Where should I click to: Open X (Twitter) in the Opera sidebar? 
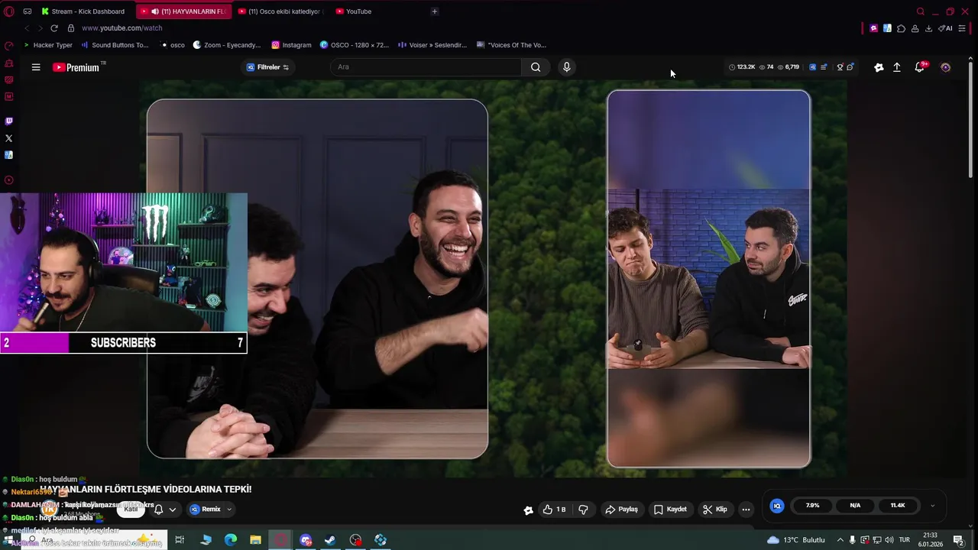9,138
